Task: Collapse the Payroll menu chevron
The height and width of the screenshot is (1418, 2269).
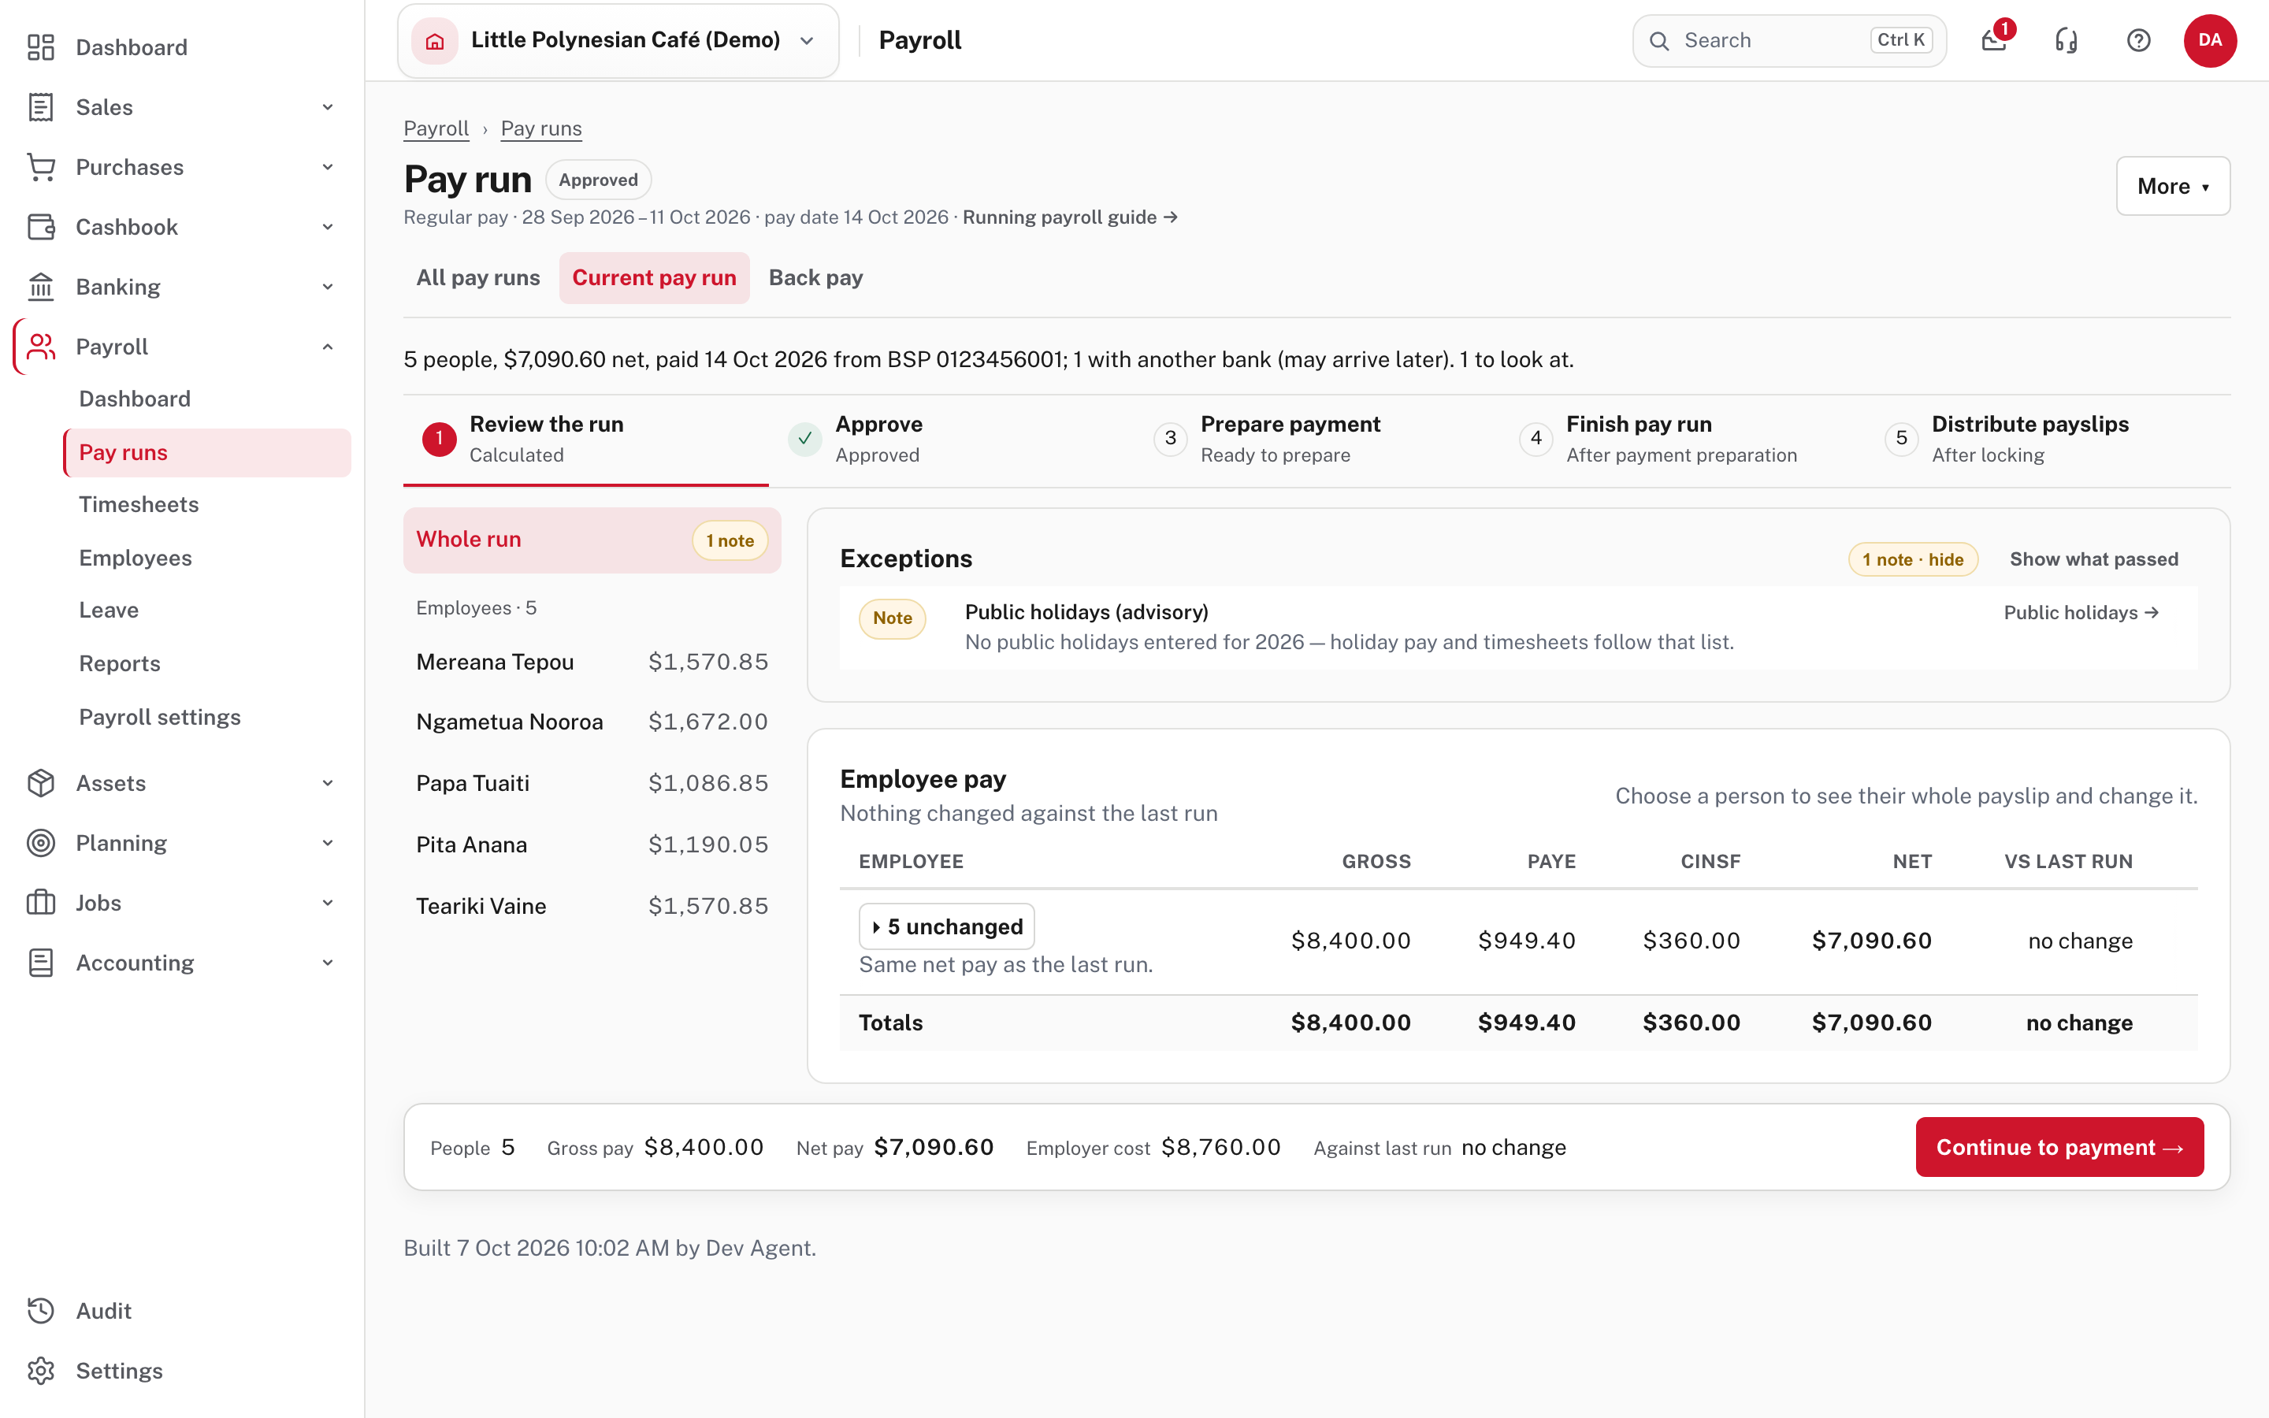Action: click(327, 347)
